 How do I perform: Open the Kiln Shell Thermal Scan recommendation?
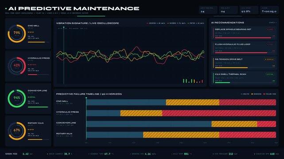click(244, 78)
